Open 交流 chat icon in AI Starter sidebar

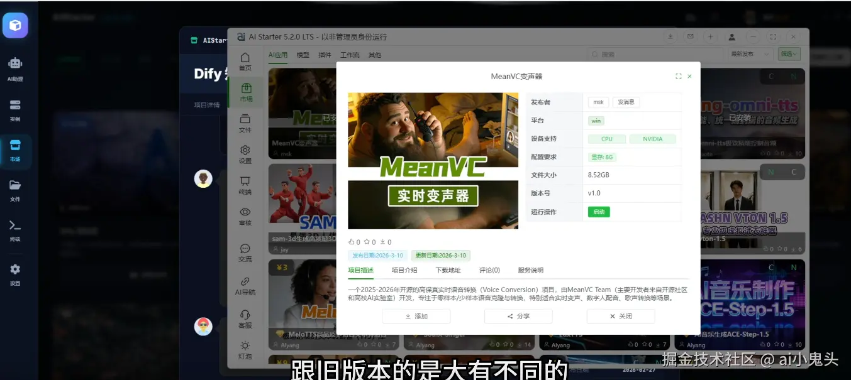tap(245, 252)
